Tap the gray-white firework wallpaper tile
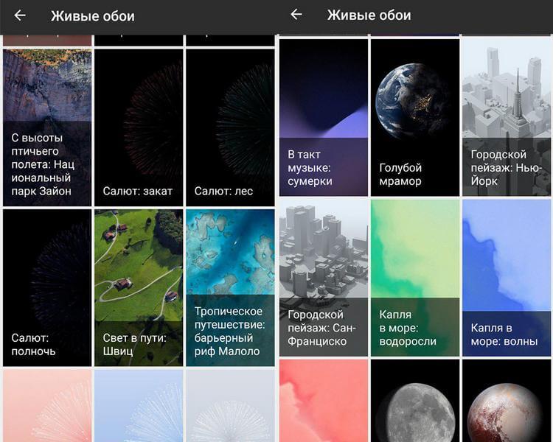 coord(230,406)
